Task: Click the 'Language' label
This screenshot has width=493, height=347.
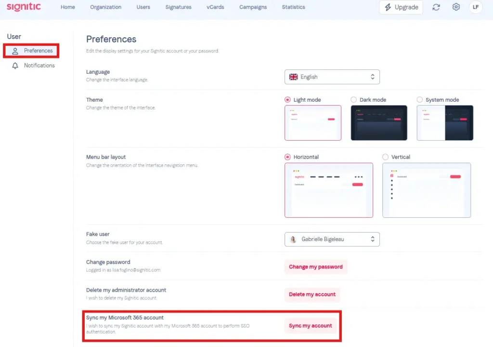Action: click(x=98, y=72)
